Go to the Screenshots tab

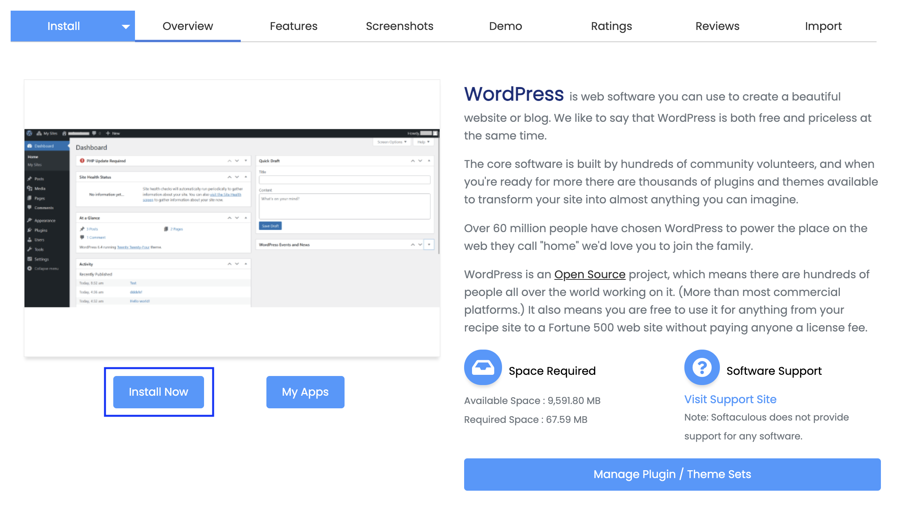pos(399,26)
